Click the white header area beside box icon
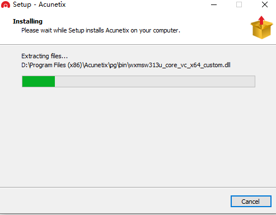Image resolution: width=276 pixels, height=215 pixels. pos(214,28)
